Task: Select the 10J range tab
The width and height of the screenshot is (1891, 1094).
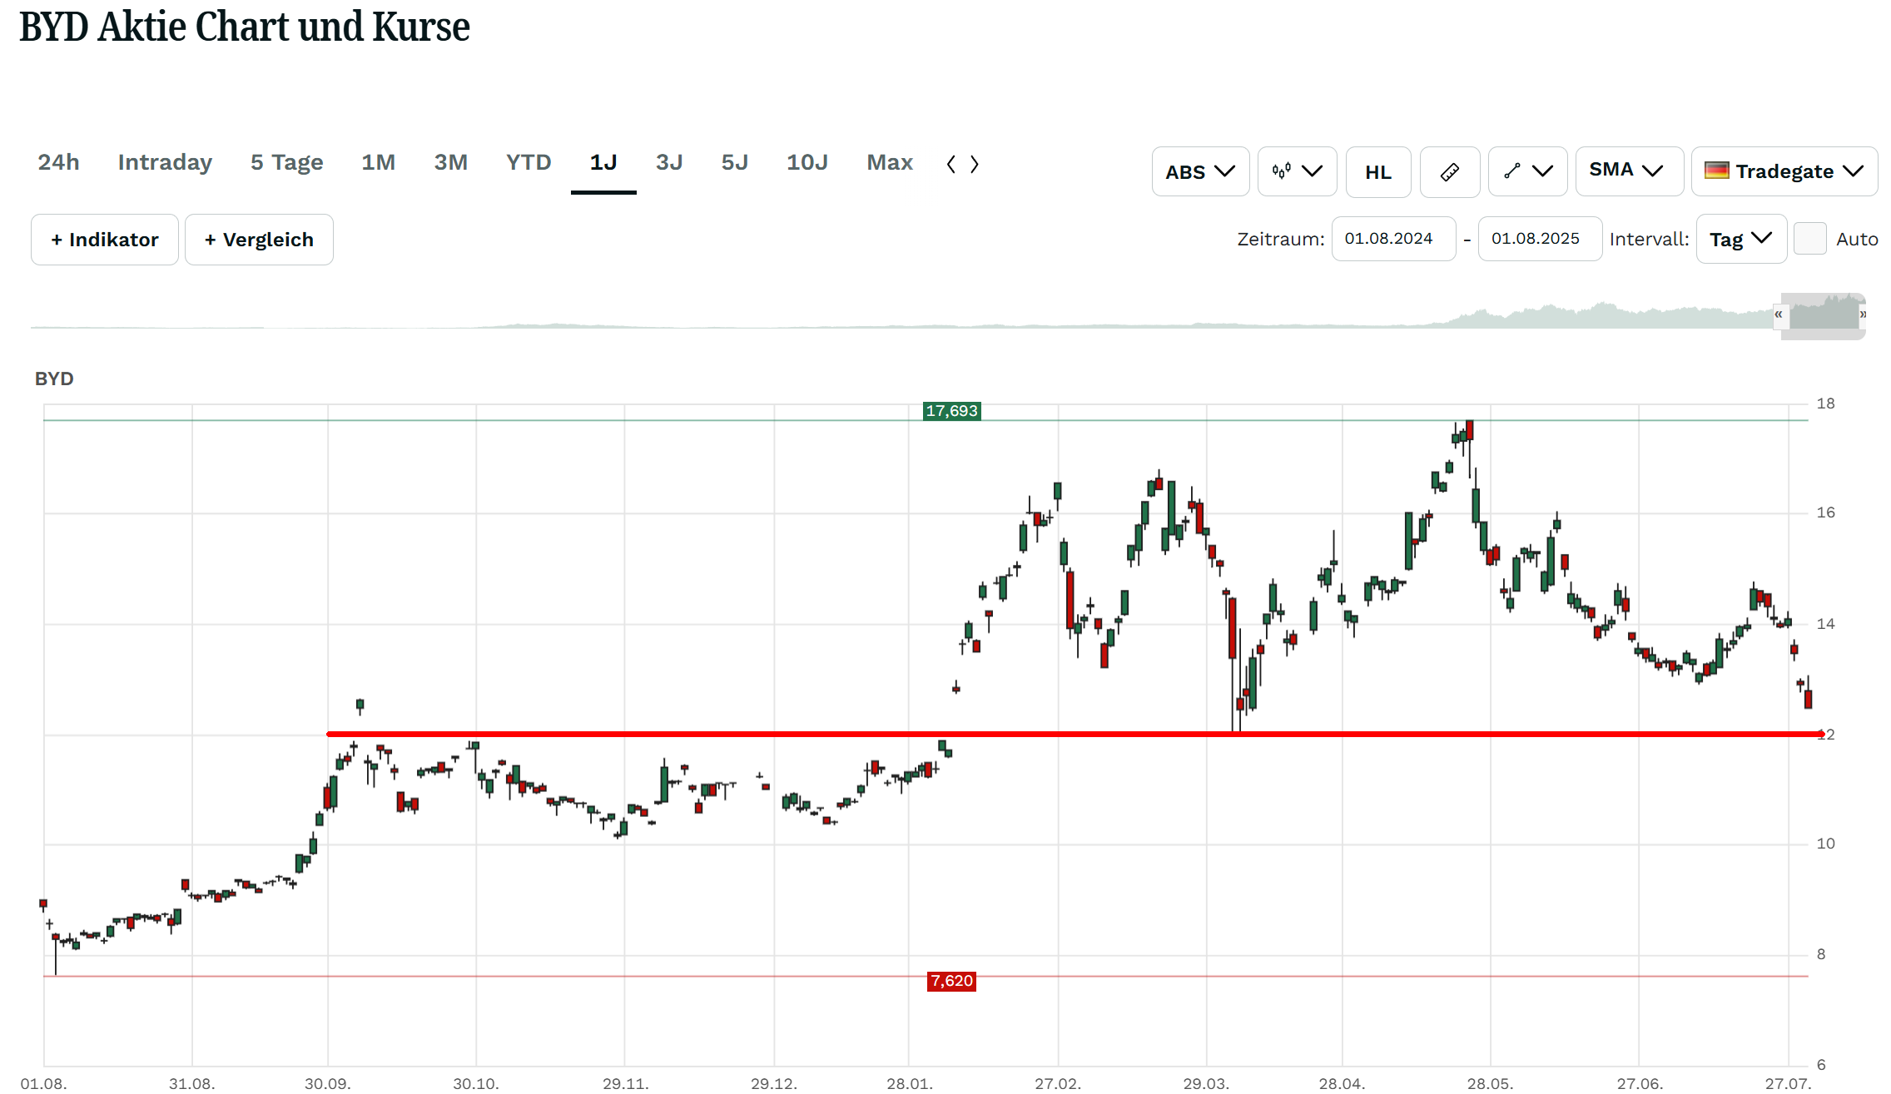Action: click(807, 162)
